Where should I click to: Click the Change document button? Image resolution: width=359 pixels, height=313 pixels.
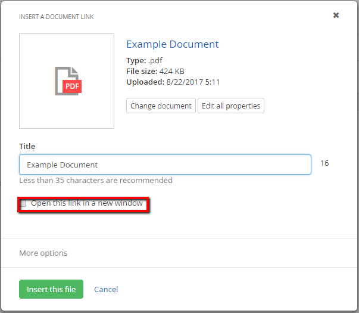(161, 106)
